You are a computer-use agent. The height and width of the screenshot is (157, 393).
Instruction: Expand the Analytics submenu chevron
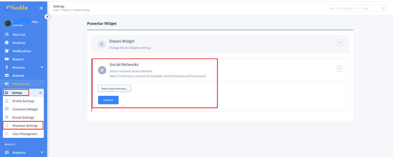[42, 152]
